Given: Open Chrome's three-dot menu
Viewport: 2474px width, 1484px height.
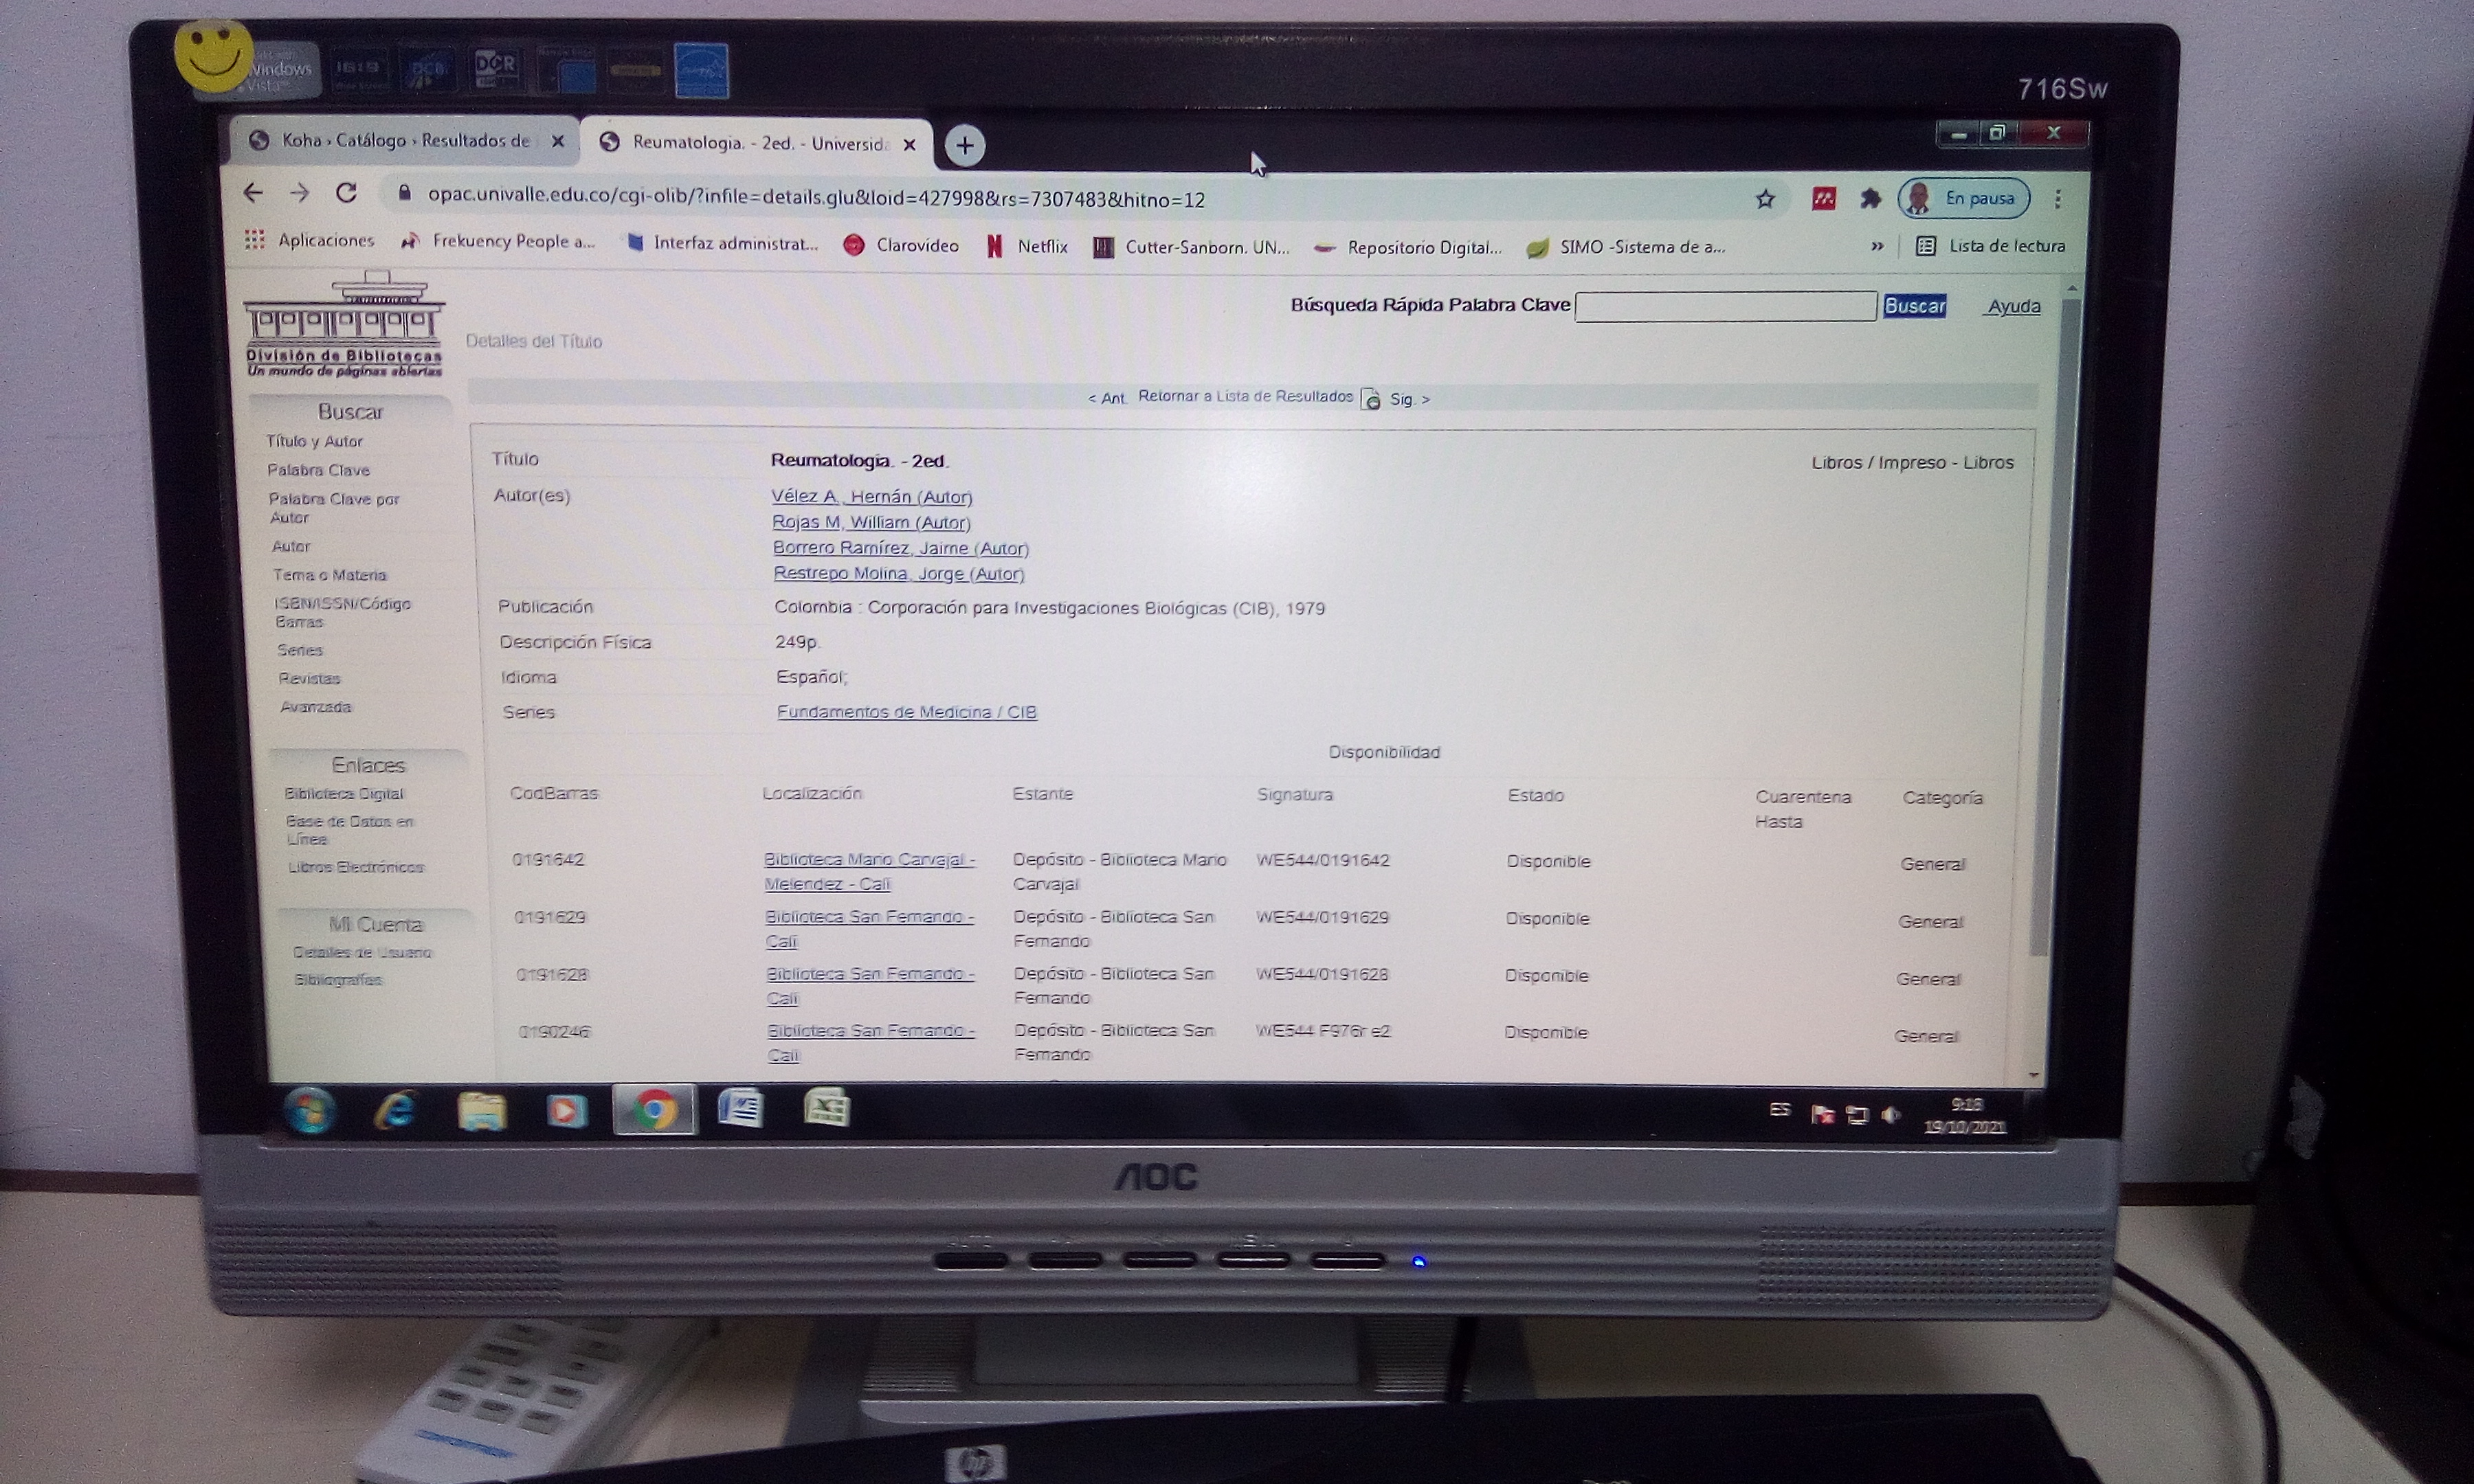Looking at the screenshot, I should (x=2057, y=199).
